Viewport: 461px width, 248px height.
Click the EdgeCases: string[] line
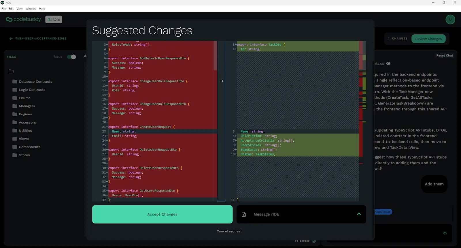pos(259,150)
